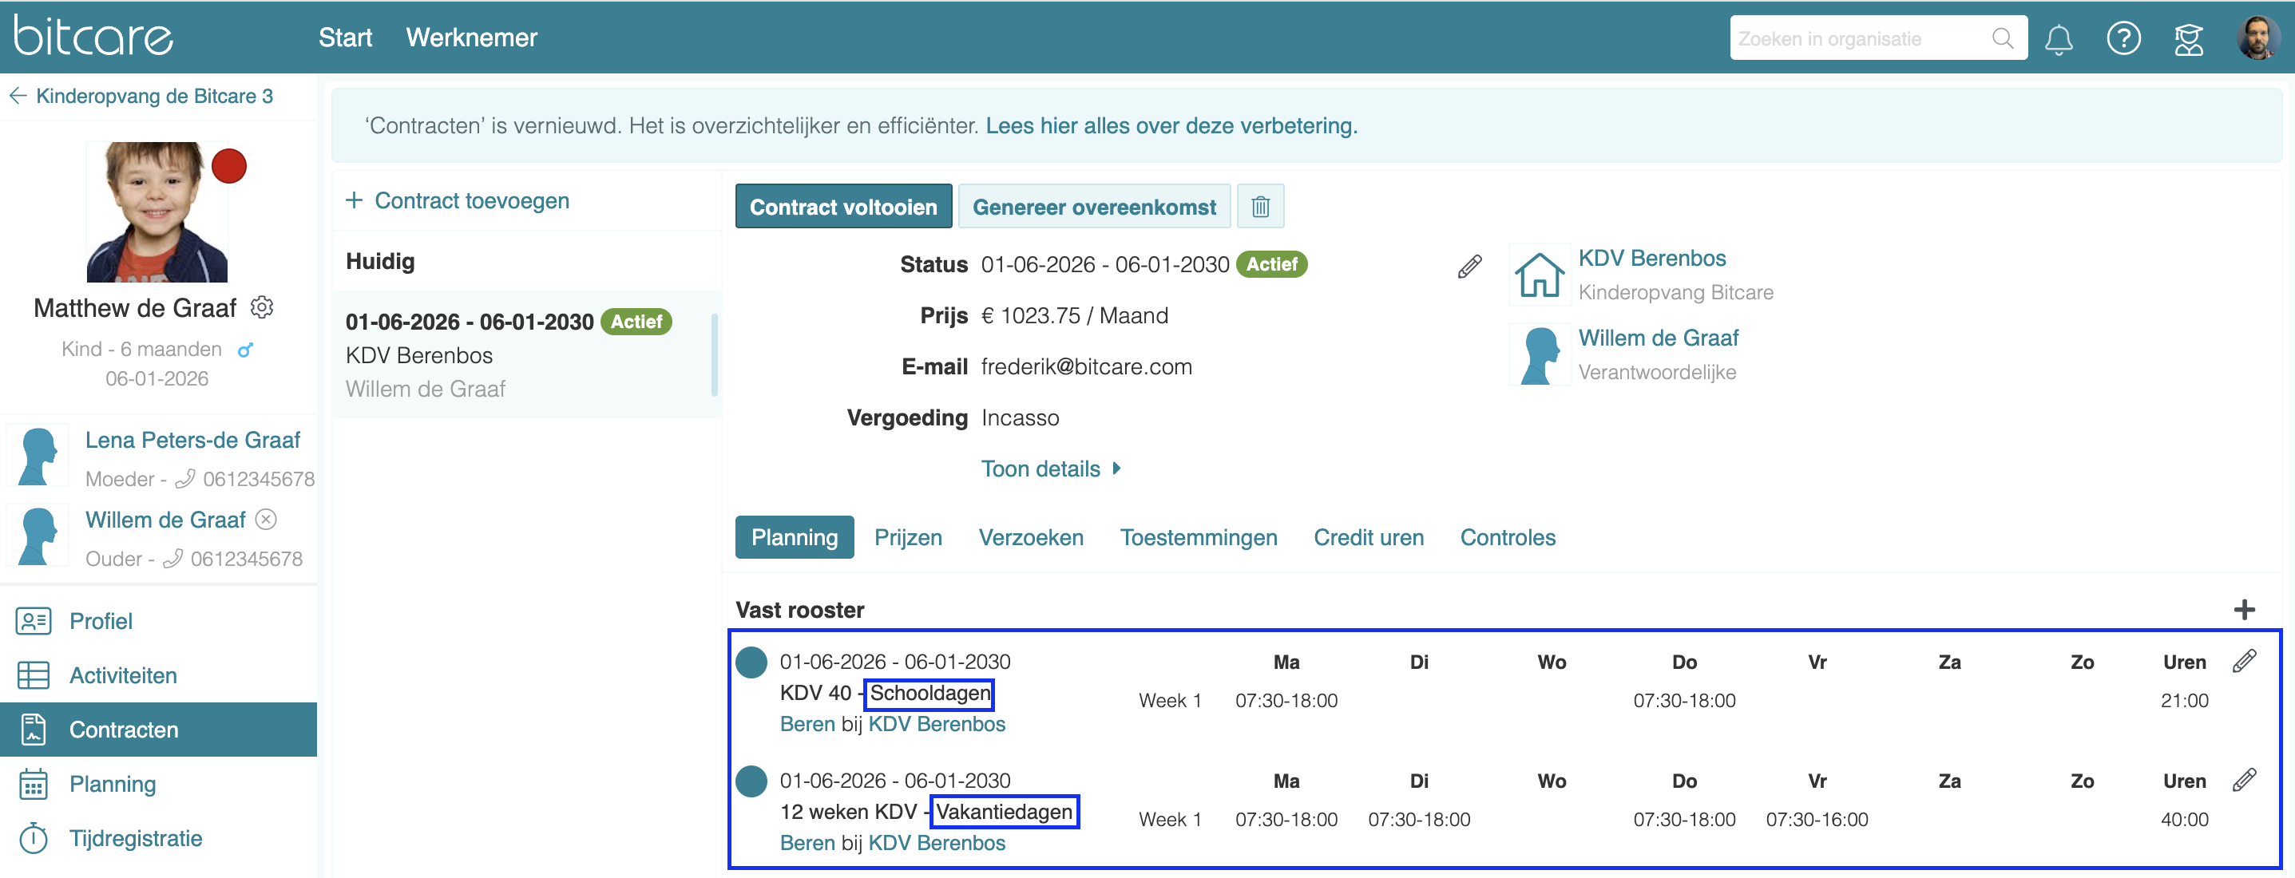Open the academy graduate icon
This screenshot has height=878, width=2295.
tap(2188, 38)
